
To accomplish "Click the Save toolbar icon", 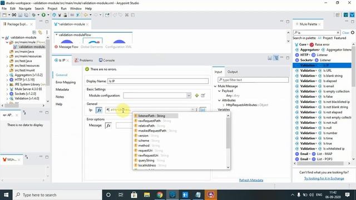I will (20, 15).
